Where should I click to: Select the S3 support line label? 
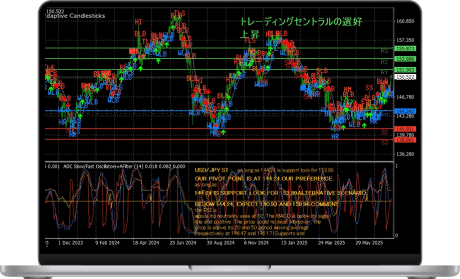(384, 143)
